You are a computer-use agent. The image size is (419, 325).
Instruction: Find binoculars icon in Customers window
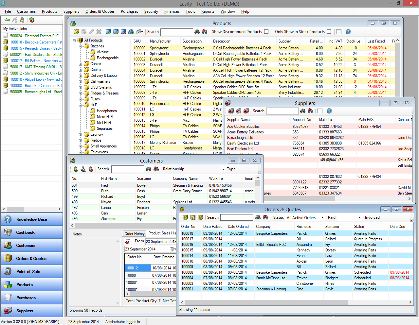click(149, 169)
